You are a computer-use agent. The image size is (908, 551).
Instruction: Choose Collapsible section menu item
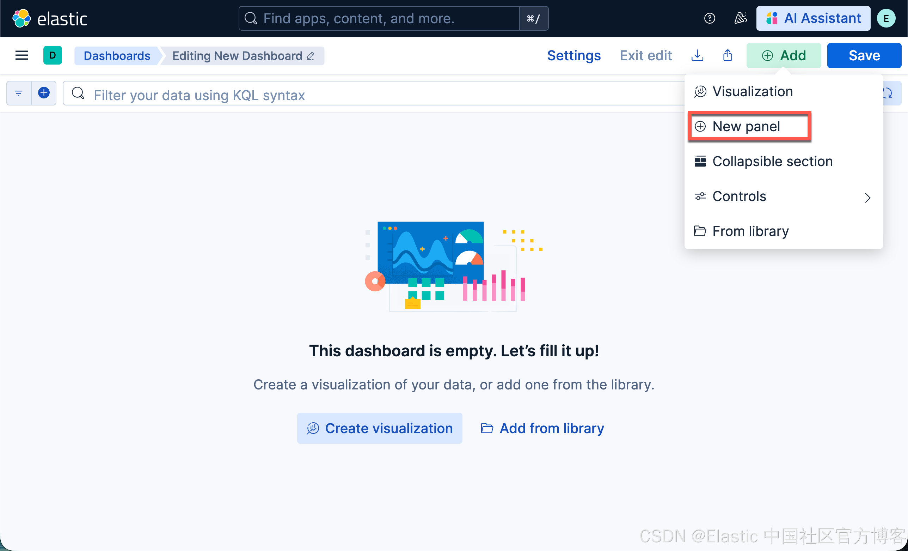pyautogui.click(x=772, y=162)
